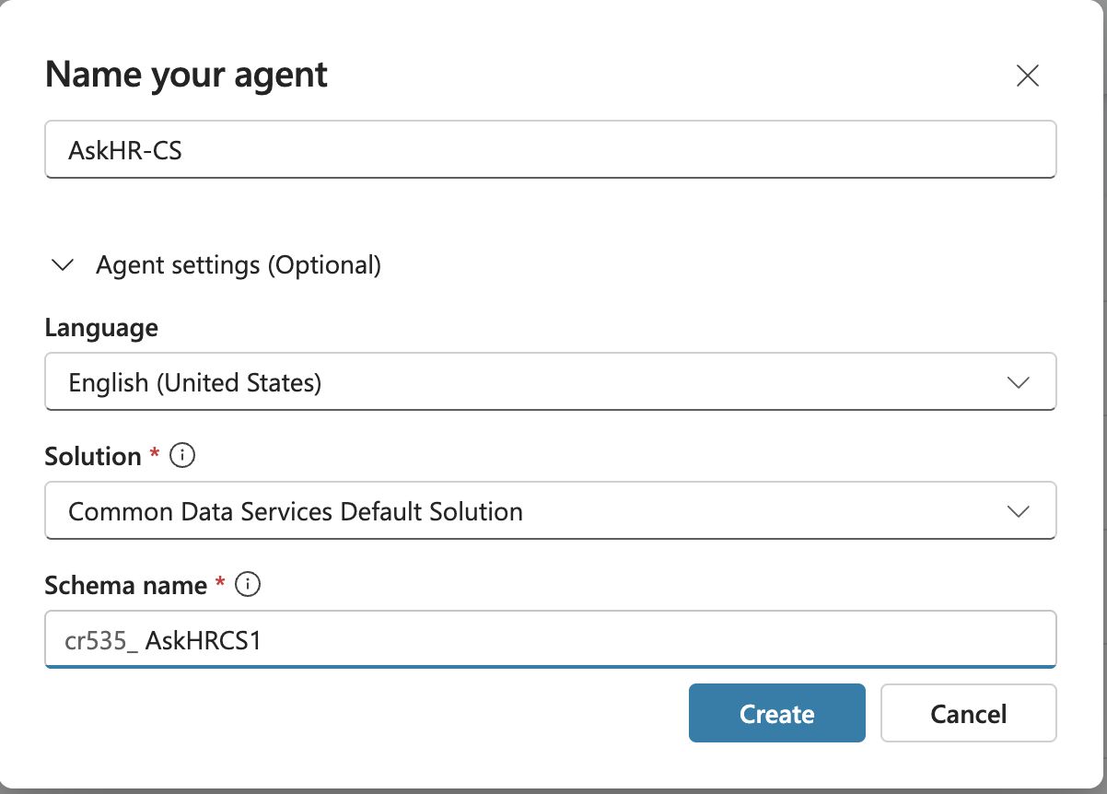Select the English (United States) language combo box
Screen dimensions: 1107x794
tap(550, 381)
